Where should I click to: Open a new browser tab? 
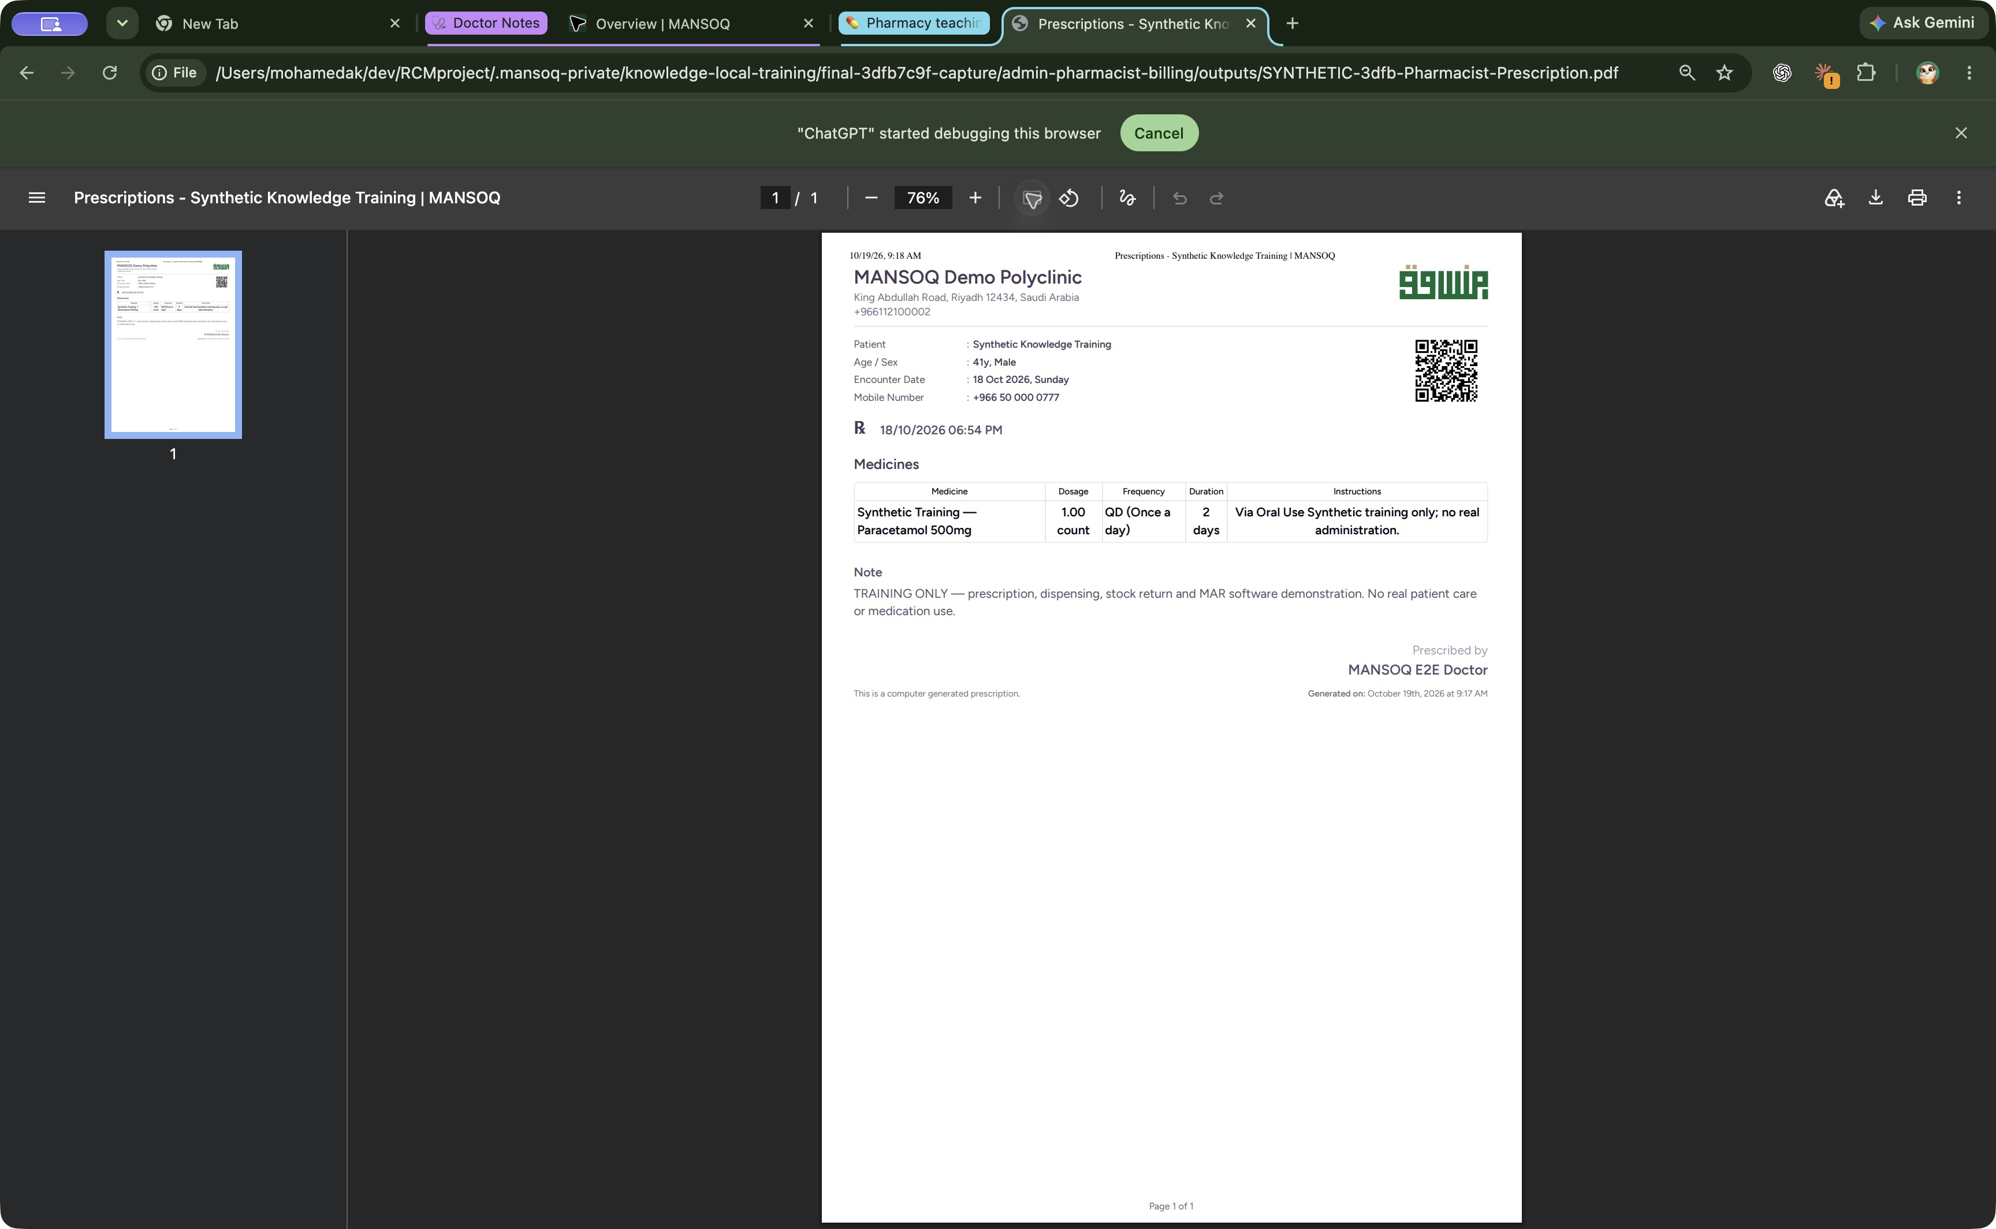(x=1292, y=24)
